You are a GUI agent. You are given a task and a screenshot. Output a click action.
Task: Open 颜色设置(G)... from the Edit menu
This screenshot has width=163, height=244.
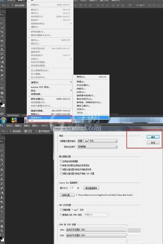[x=50, y=99]
